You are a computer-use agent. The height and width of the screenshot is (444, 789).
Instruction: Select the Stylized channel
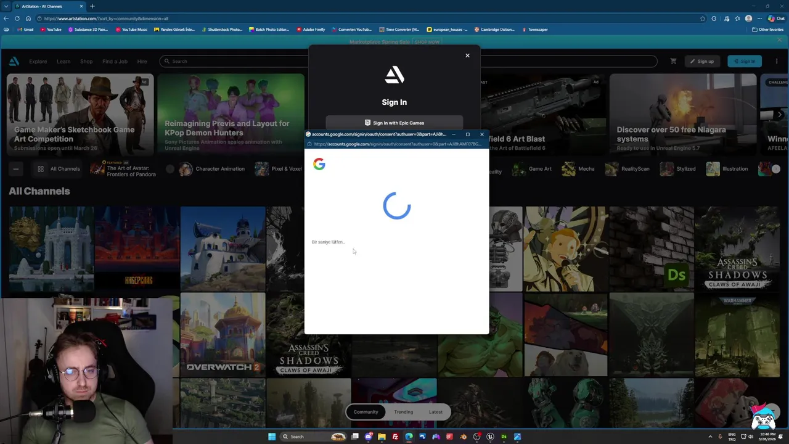(x=677, y=169)
